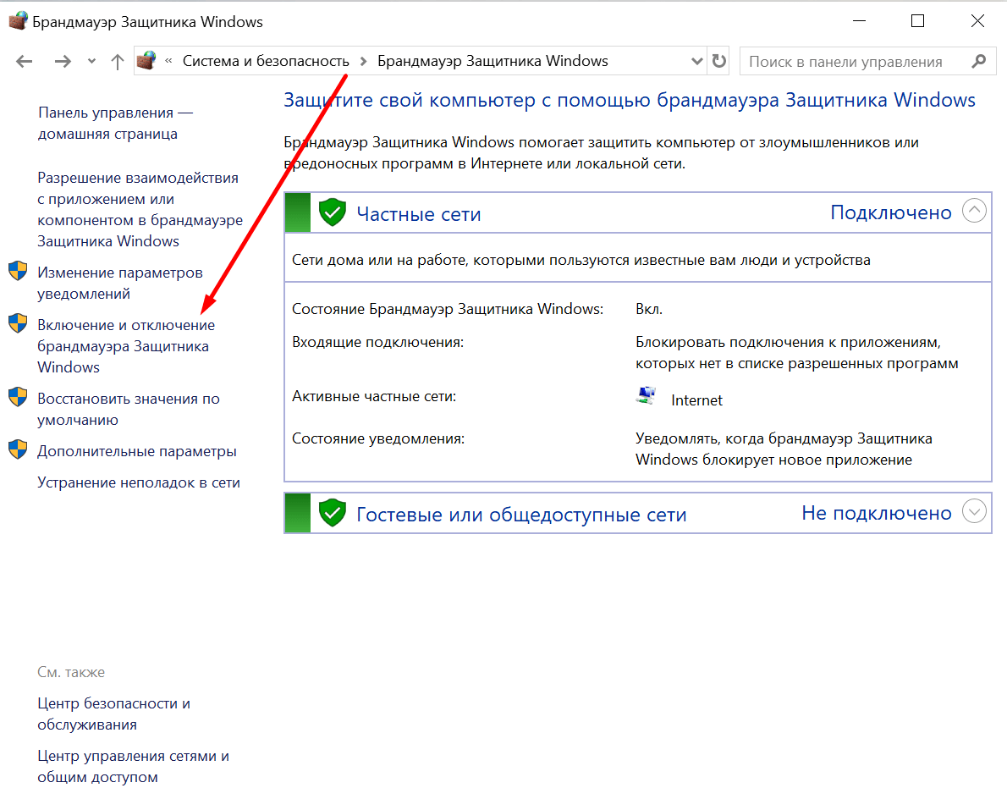This screenshot has width=1007, height=810.
Task: Open 'Устранение неполадок в сети' link
Action: coord(139,483)
